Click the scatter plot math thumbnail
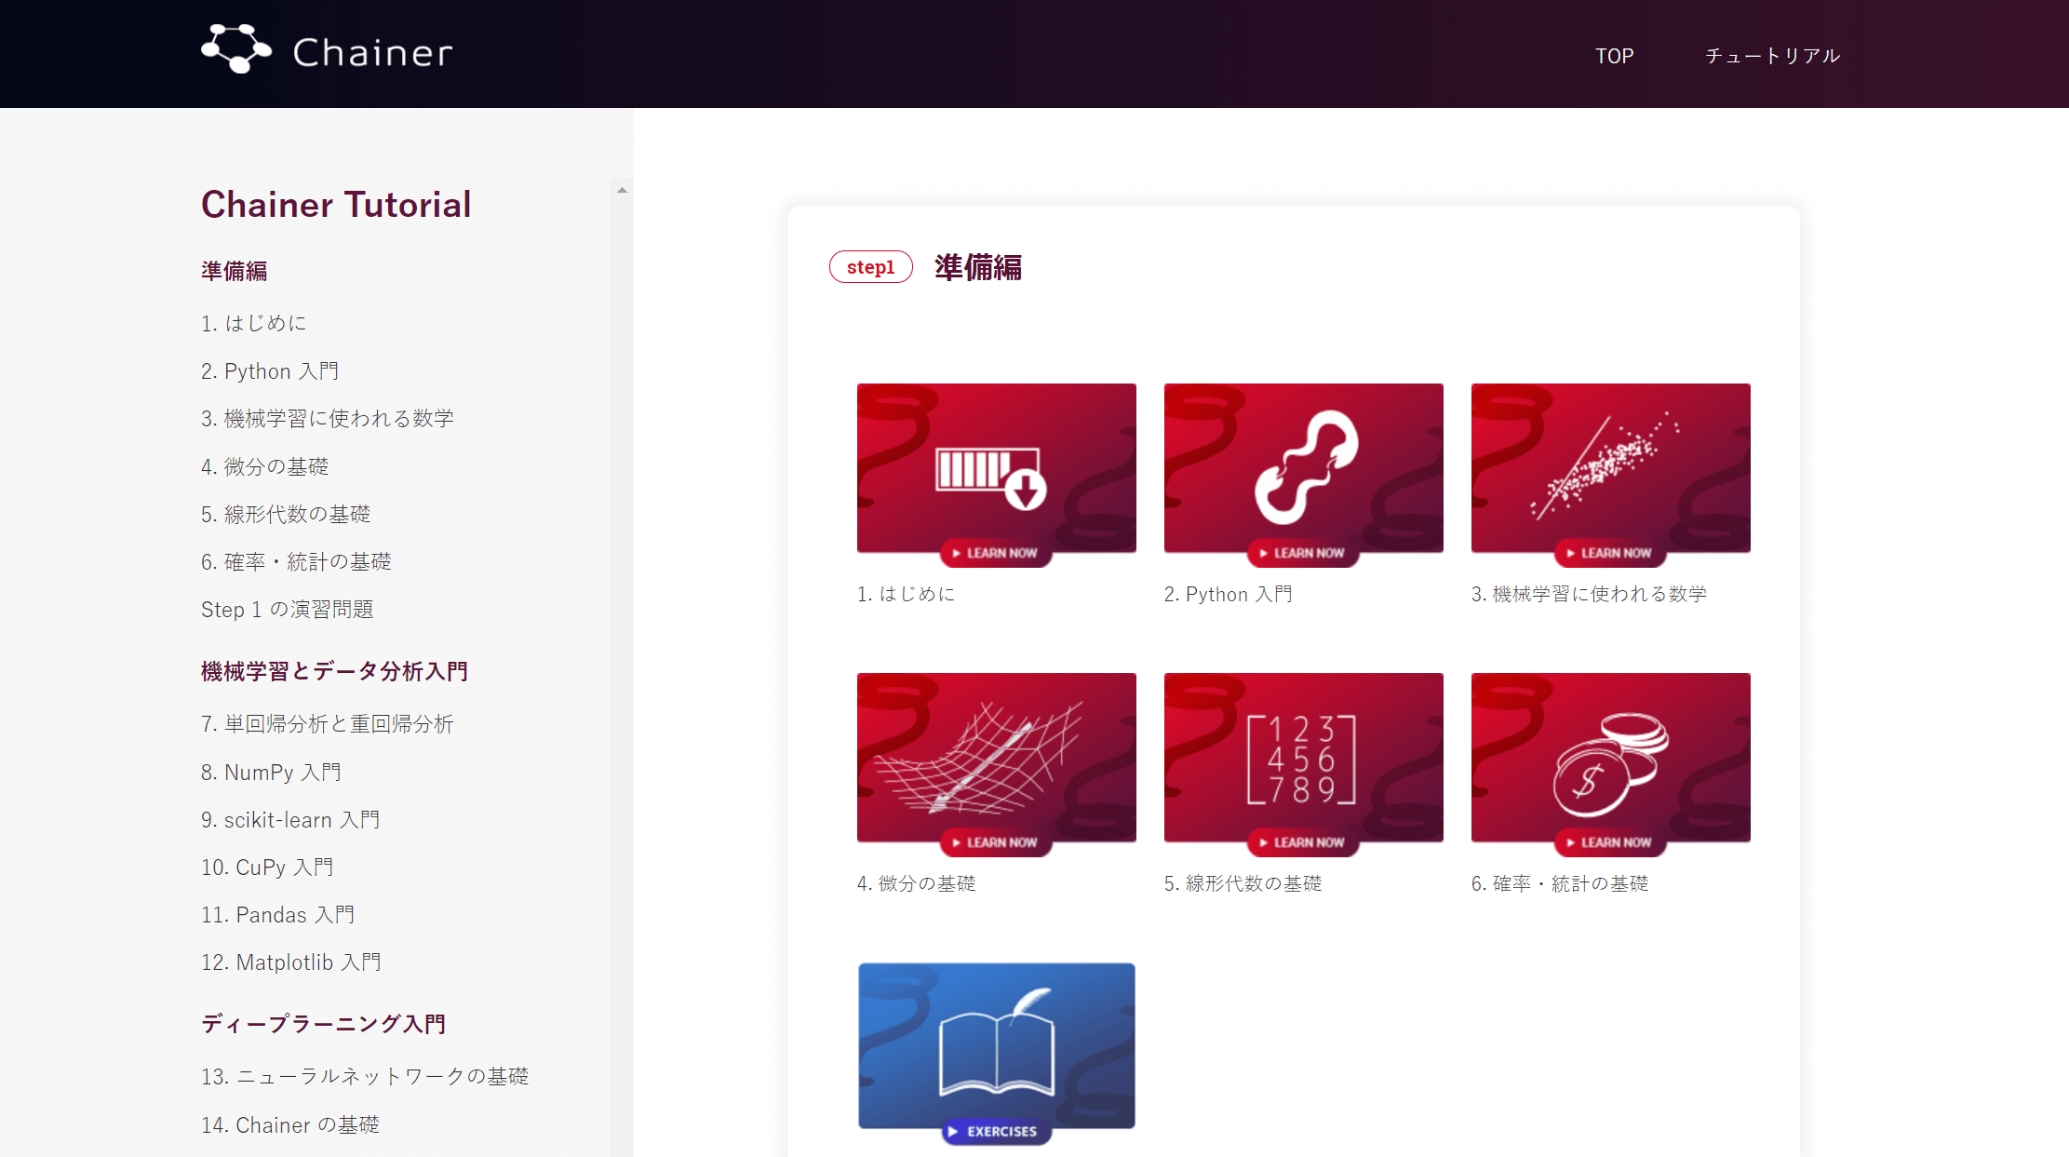Viewport: 2069px width, 1157px height. pos(1611,468)
